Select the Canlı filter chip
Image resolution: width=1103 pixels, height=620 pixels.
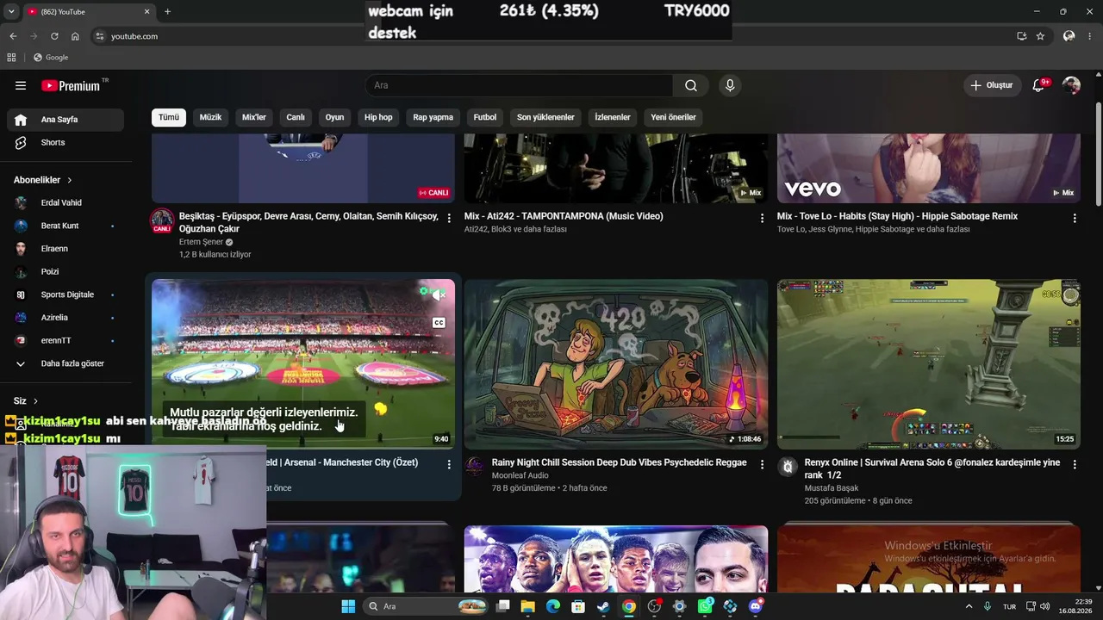tap(296, 117)
